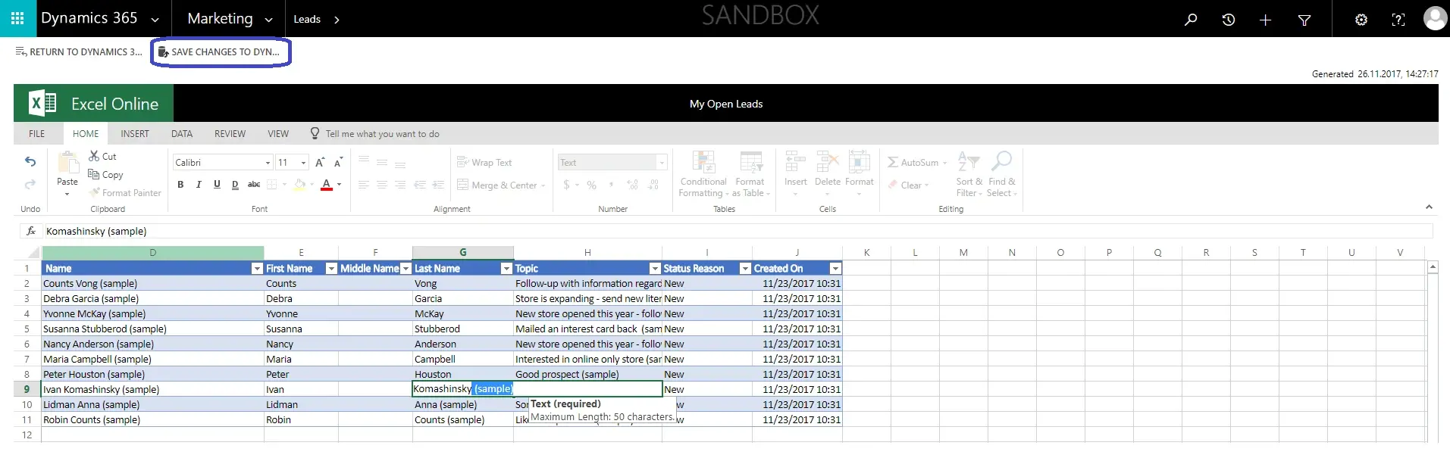
Task: Expand the Leads breadcrumb chevron
Action: coord(337,20)
